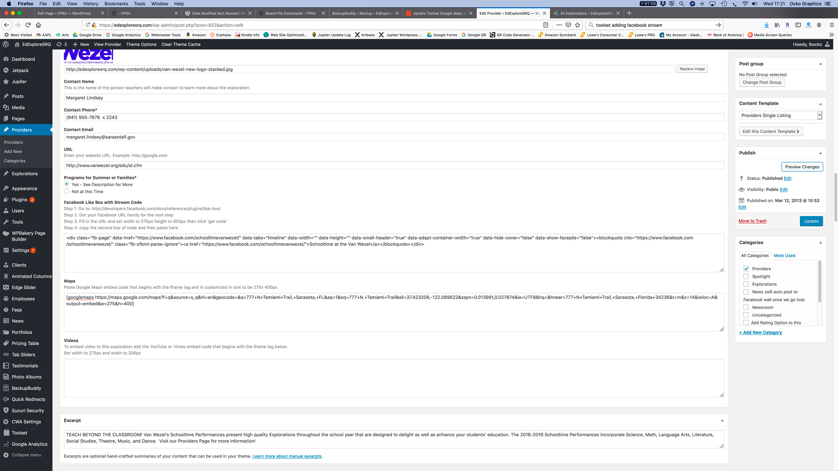Click Move to Trash link
The height and width of the screenshot is (471, 838).
click(x=753, y=221)
